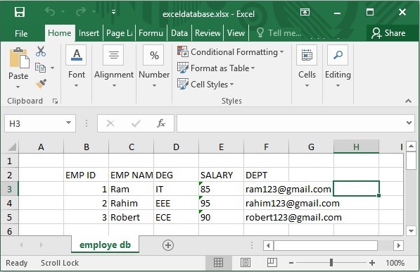This screenshot has width=420, height=272.
Task: Open the Review tab
Action: pyautogui.click(x=208, y=33)
